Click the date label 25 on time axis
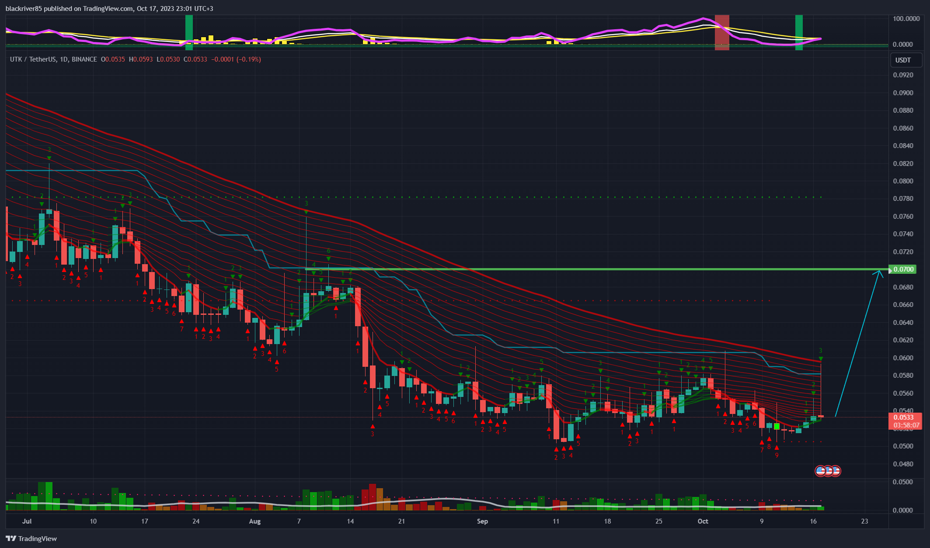The height and width of the screenshot is (548, 930). pyautogui.click(x=659, y=521)
